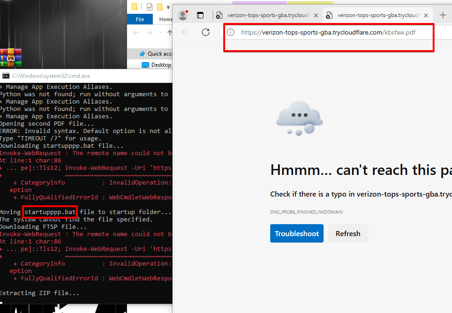Click the browser back arrow

(185, 32)
